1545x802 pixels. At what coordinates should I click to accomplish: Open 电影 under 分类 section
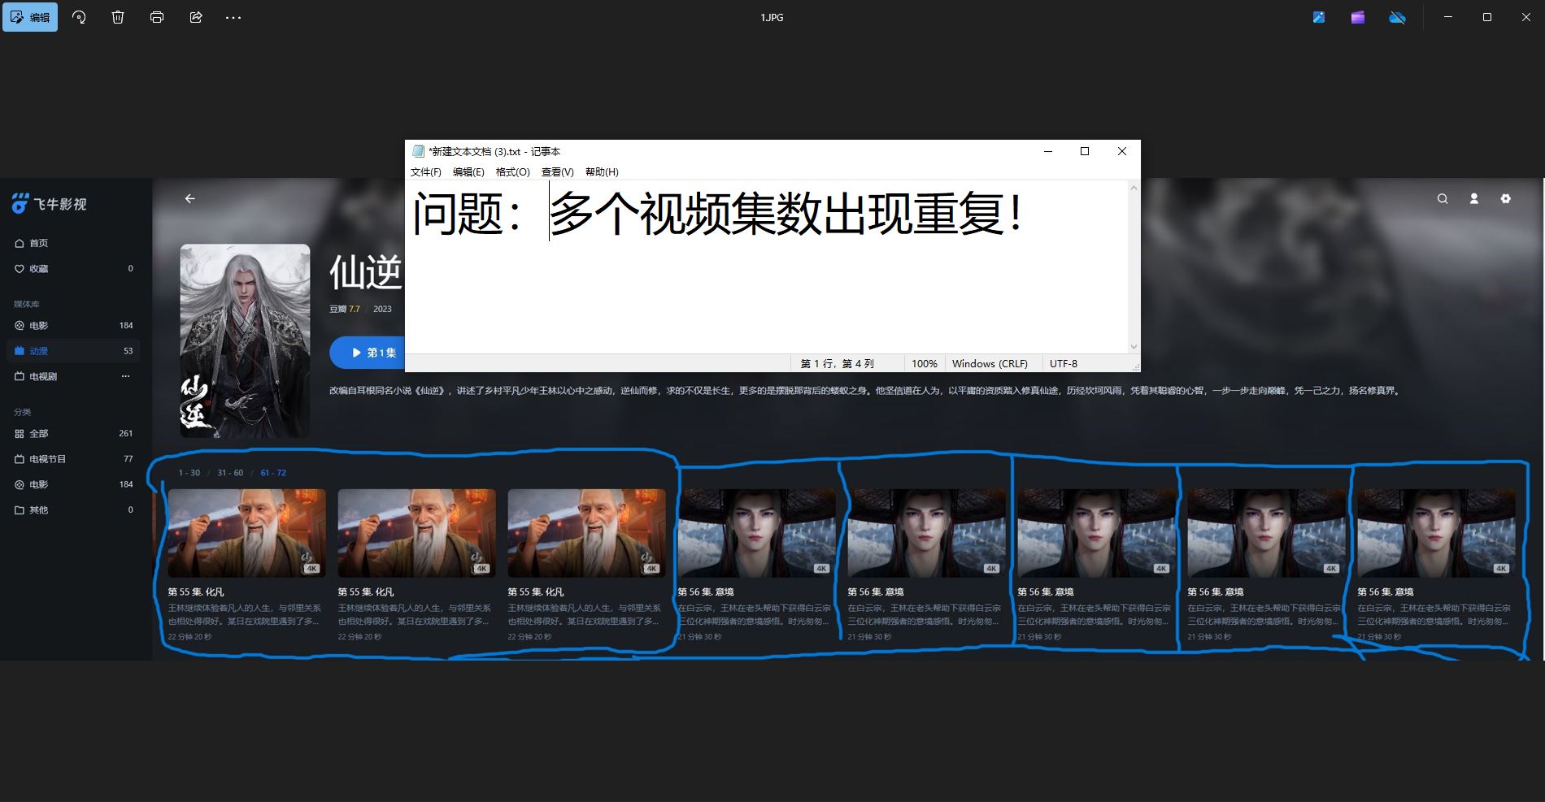pyautogui.click(x=73, y=484)
